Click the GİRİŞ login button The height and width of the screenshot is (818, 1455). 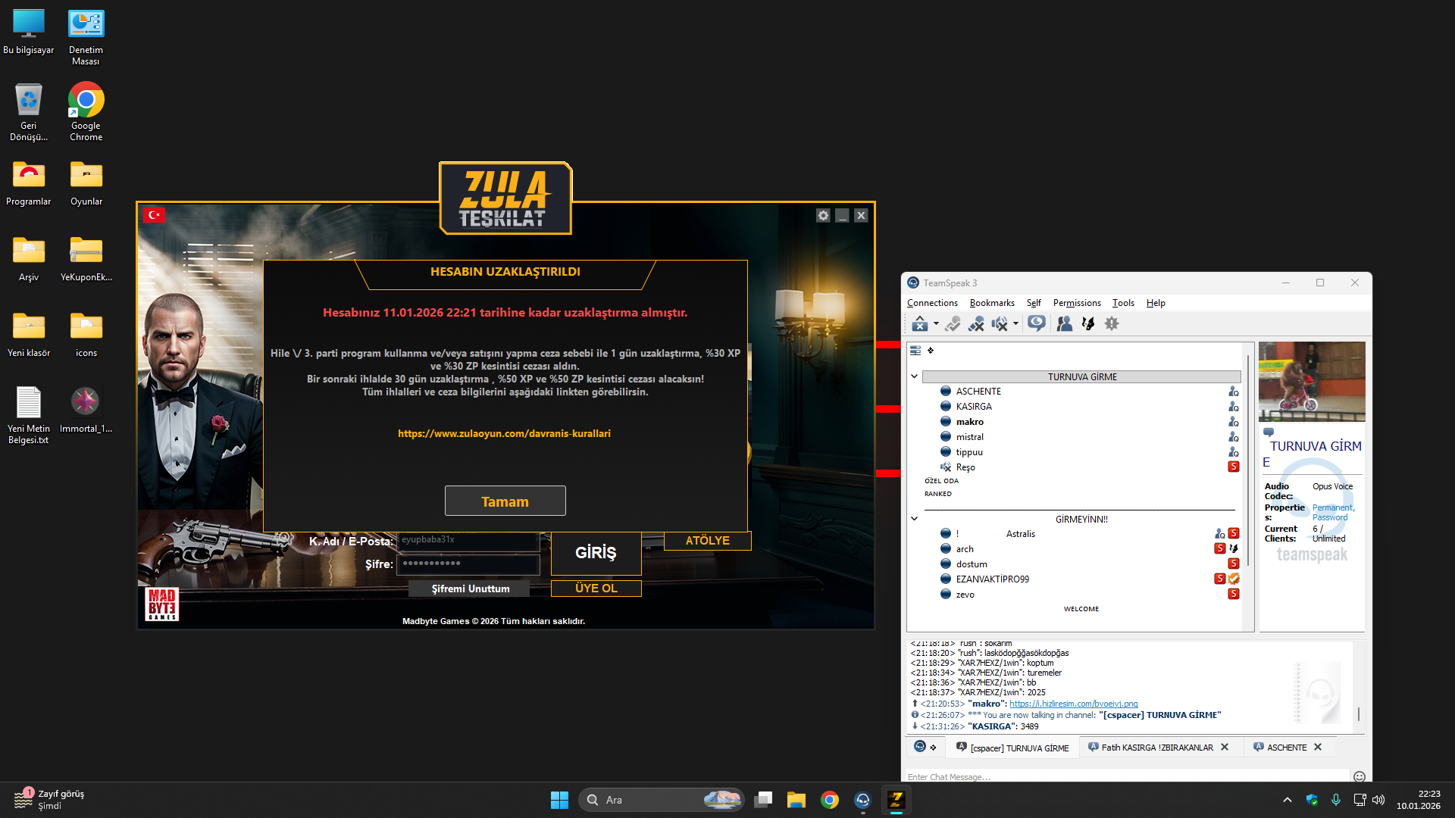pos(596,553)
